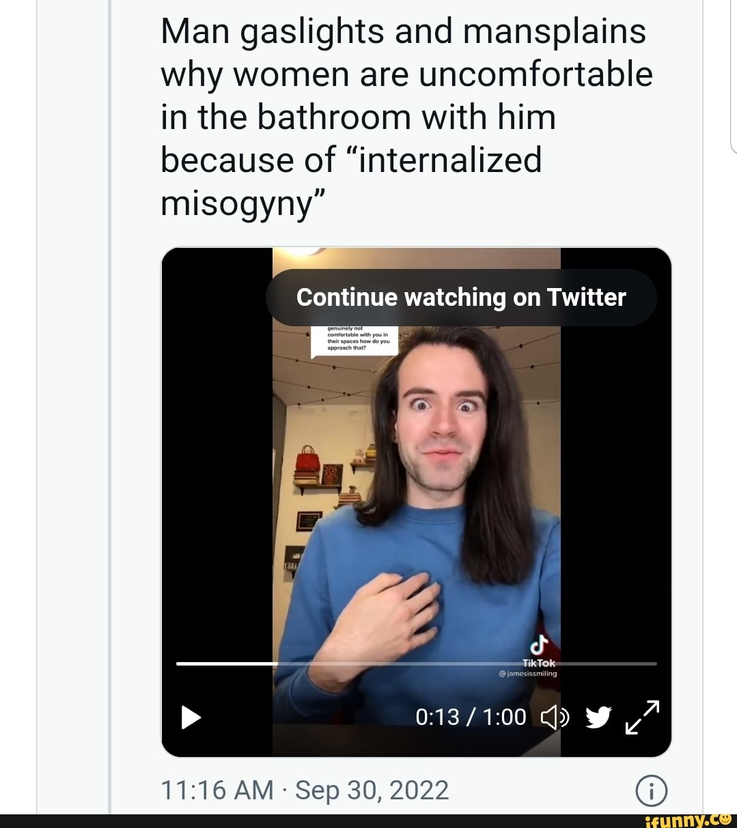Click the 0:13 / 1:00 time display
The width and height of the screenshot is (737, 828).
(471, 717)
